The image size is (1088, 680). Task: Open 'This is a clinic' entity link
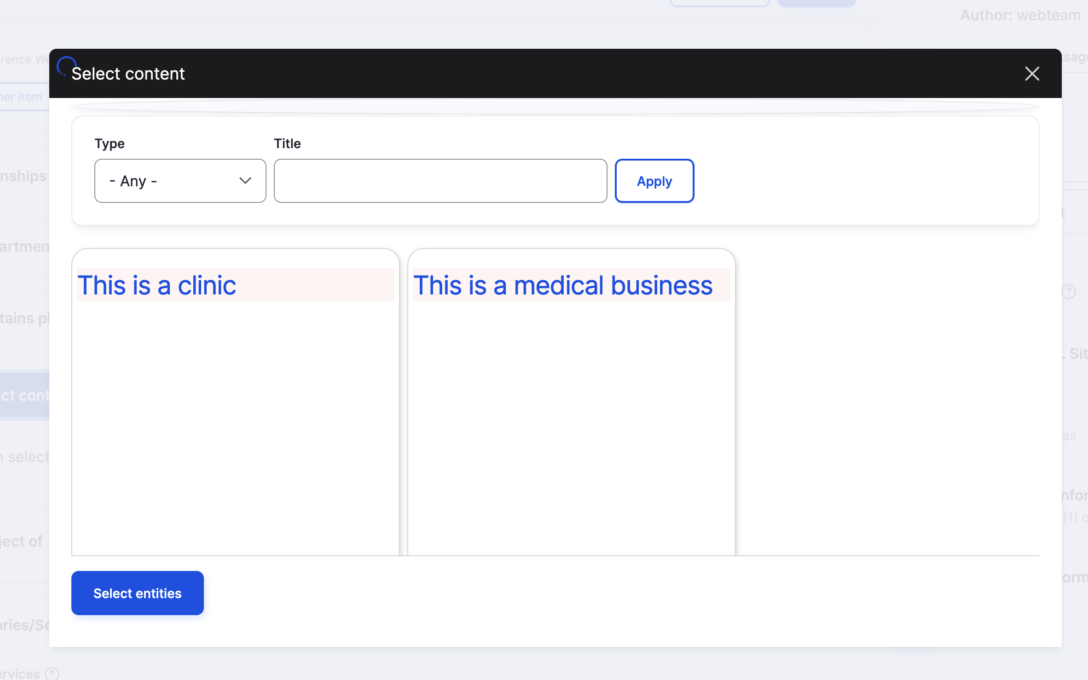(157, 285)
